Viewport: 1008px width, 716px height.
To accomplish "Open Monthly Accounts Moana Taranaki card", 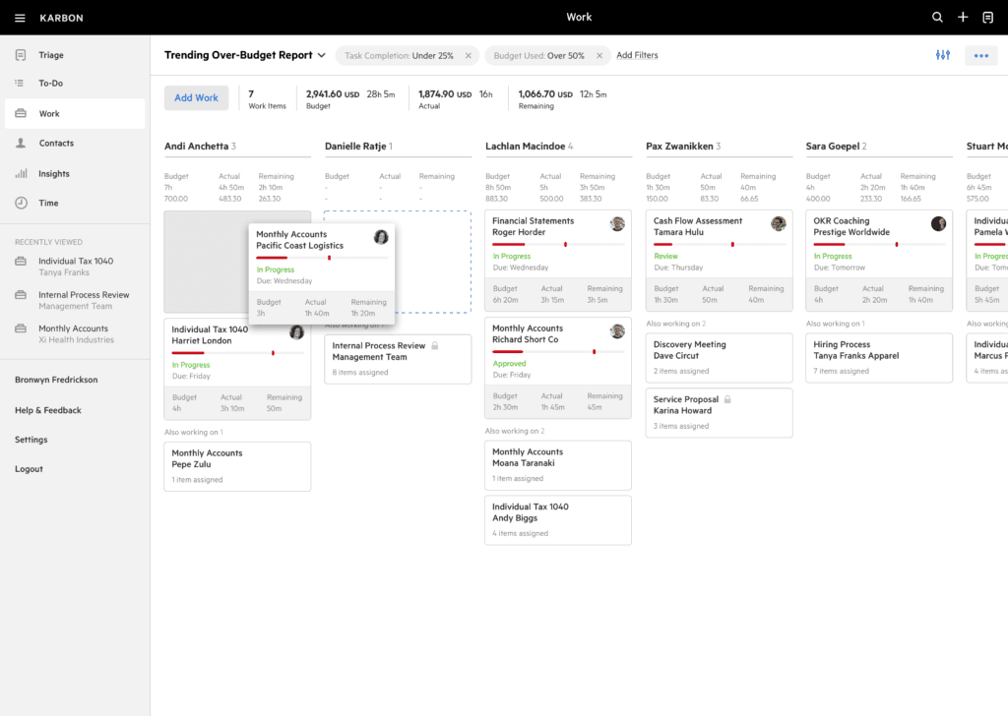I will [558, 465].
